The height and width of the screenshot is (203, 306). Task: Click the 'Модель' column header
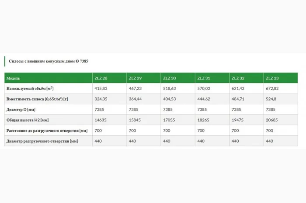pos(14,78)
